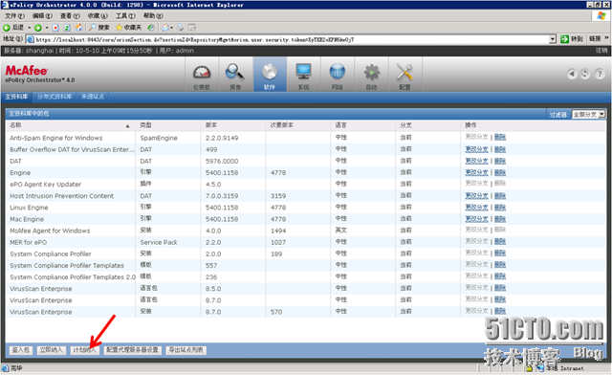Image resolution: width=612 pixels, height=375 pixels.
Task: Open the 配置 configuration tools icon
Action: click(404, 73)
